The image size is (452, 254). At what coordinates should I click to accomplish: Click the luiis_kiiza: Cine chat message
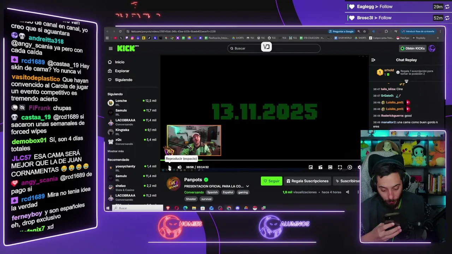(x=388, y=89)
